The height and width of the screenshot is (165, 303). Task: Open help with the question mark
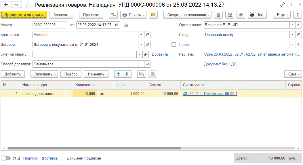298,15
